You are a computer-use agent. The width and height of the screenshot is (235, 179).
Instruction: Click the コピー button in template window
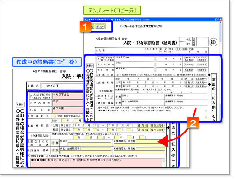point(100,27)
